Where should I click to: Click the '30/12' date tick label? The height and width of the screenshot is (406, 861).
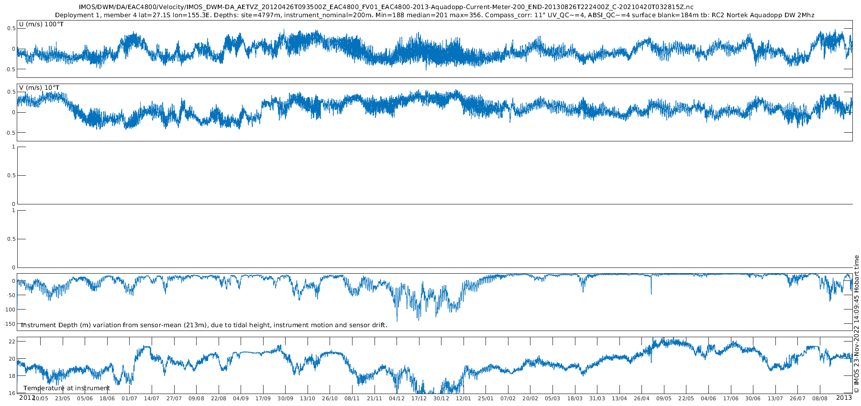[442, 398]
